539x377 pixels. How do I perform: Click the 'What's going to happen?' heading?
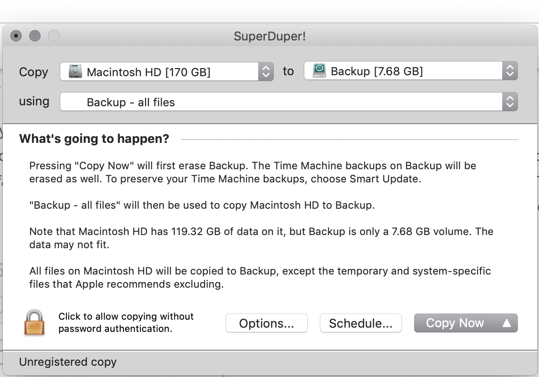94,139
